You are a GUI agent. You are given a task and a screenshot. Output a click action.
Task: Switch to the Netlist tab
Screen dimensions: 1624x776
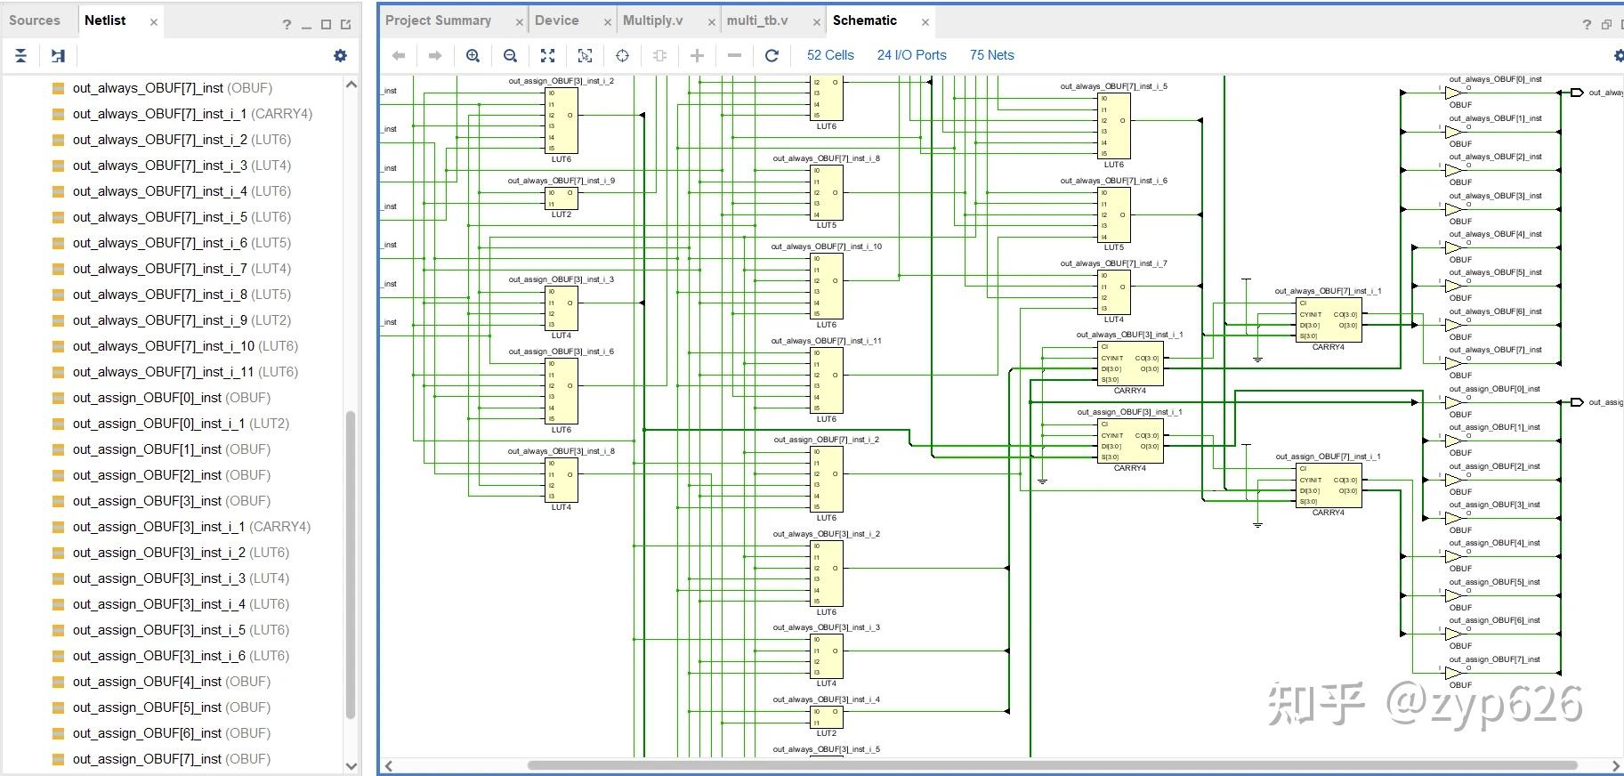point(105,20)
